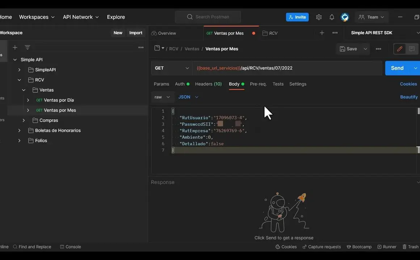420x260 pixels.
Task: Switch to the Headers (10) tab
Action: (208, 84)
